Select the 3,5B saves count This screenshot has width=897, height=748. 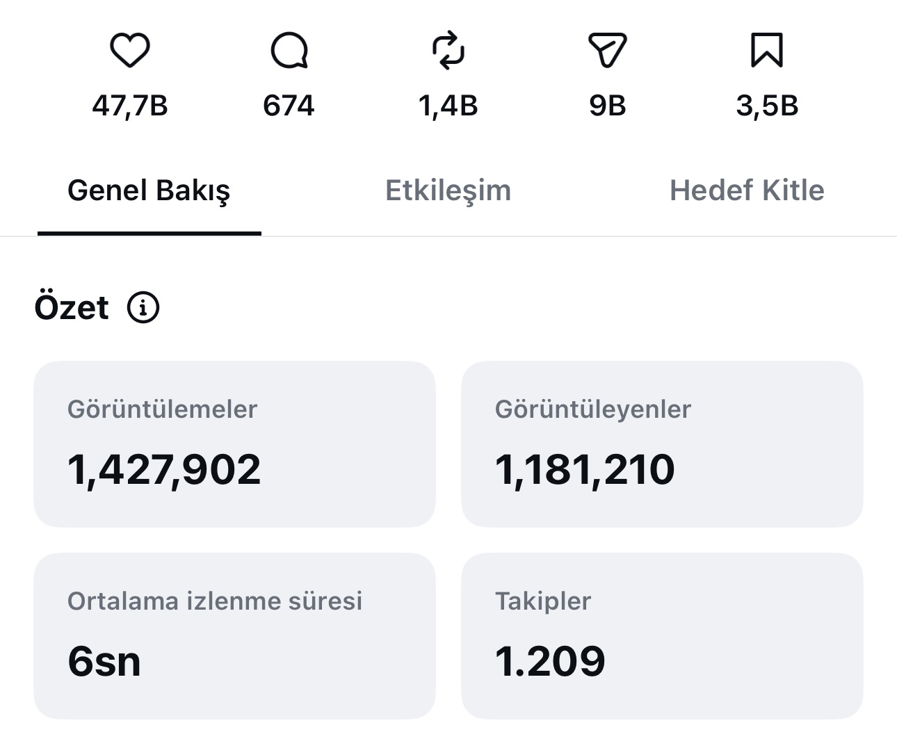(x=767, y=106)
